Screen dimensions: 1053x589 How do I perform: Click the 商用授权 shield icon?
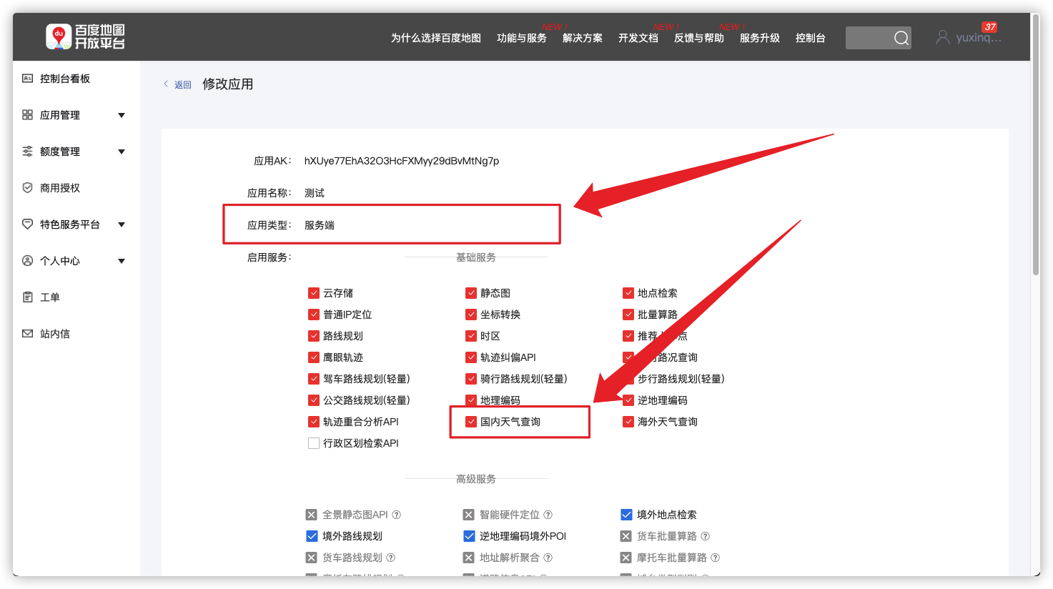pos(27,188)
